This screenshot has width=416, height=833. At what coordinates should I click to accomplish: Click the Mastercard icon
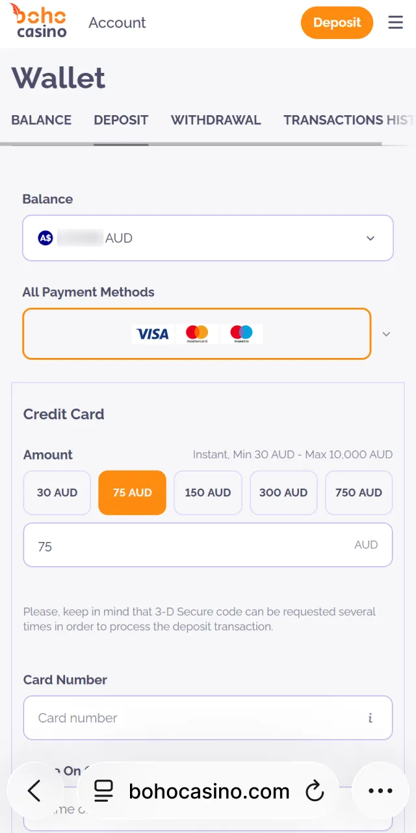[196, 334]
